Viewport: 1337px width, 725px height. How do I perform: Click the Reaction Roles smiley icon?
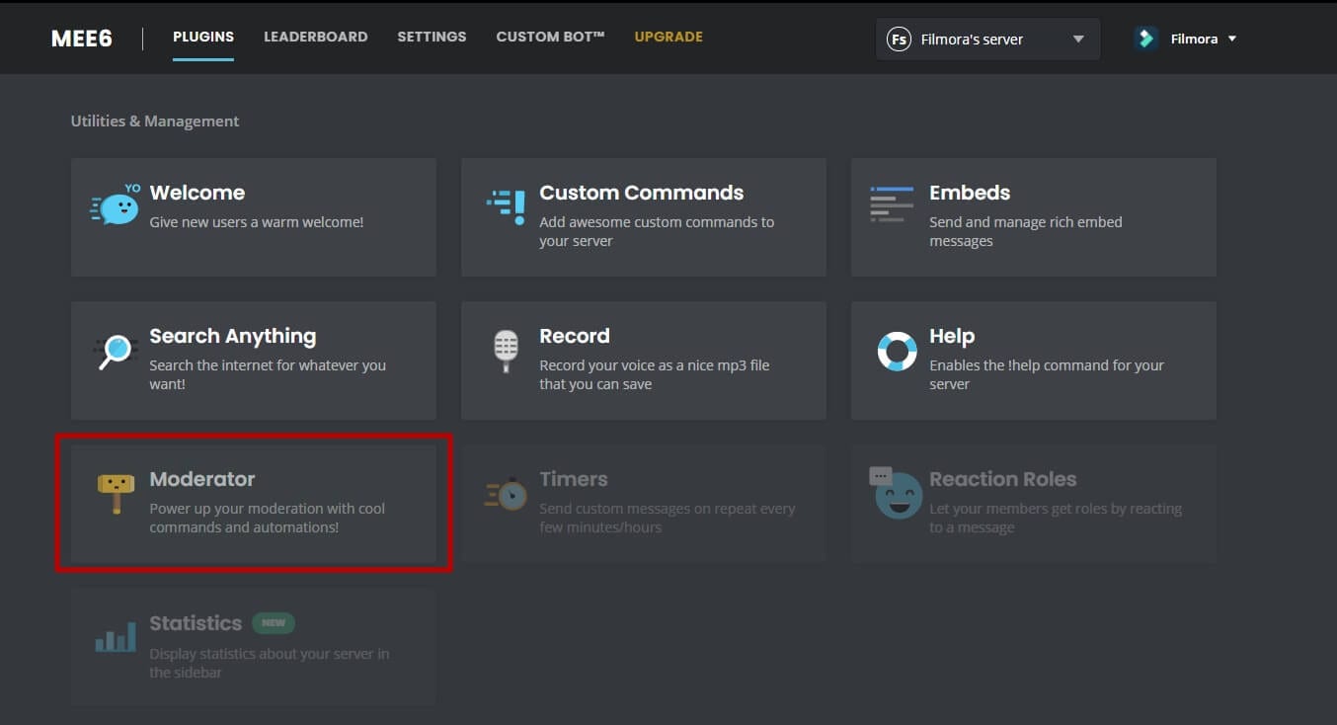point(897,493)
